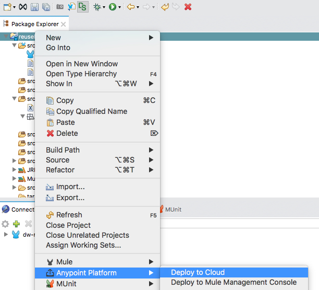
Task: Expand the dw- tree item in Connections
Action: [6, 234]
